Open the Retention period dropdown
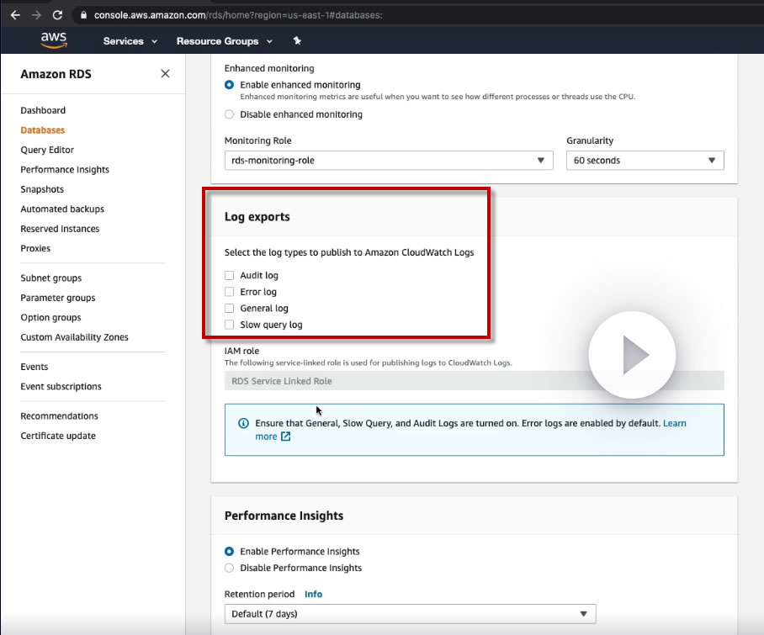Image resolution: width=764 pixels, height=635 pixels. tap(410, 614)
